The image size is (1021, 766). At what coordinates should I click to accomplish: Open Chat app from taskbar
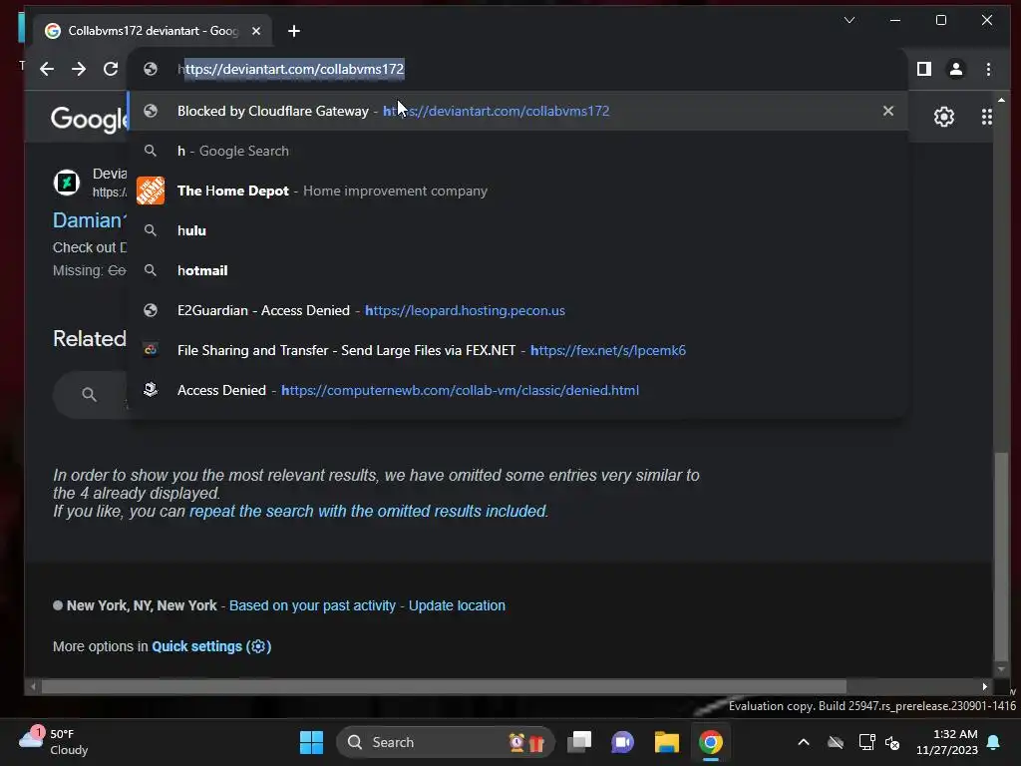[x=622, y=742]
